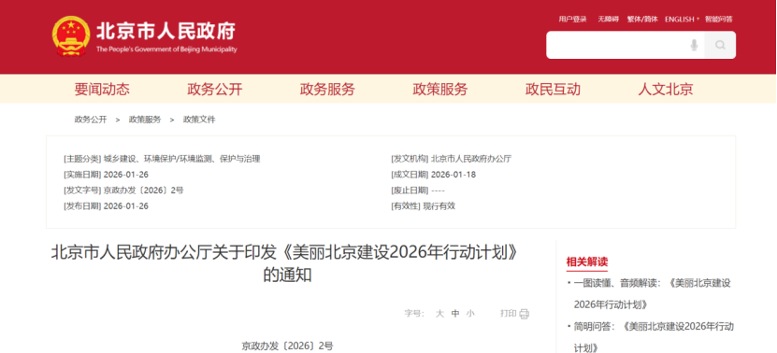Click the 实施日期 value 2026-01-26
777x353 pixels.
point(126,175)
